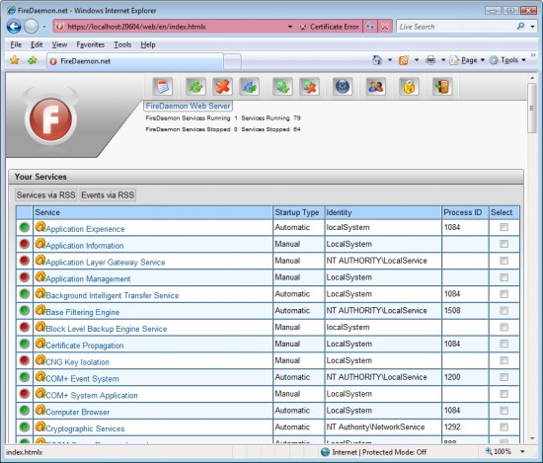The width and height of the screenshot is (543, 463).
Task: Click the users icon in toolbar
Action: click(x=376, y=87)
